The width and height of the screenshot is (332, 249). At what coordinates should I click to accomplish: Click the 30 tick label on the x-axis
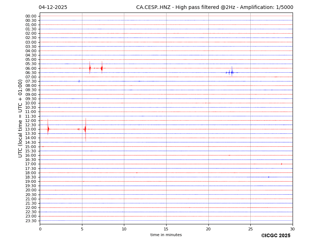292,229
